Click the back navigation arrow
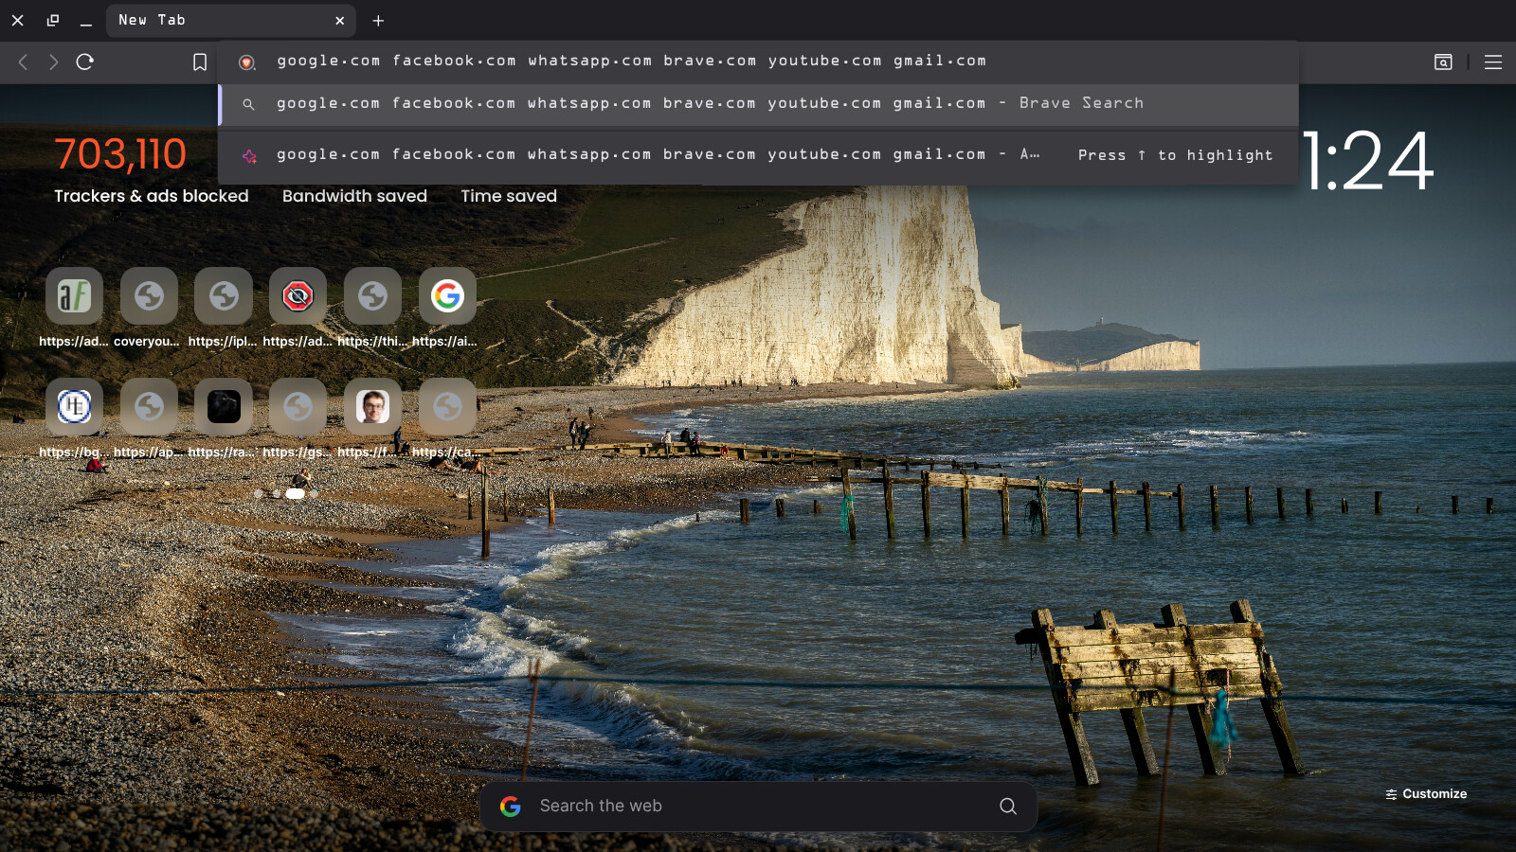The width and height of the screenshot is (1516, 852). (24, 62)
